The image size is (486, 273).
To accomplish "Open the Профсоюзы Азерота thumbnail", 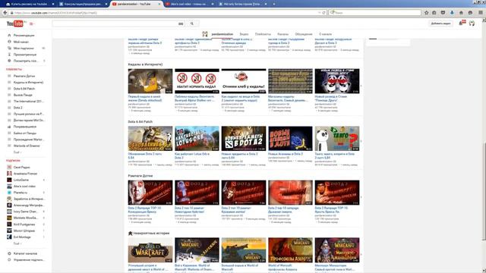I will pyautogui.click(x=290, y=250).
